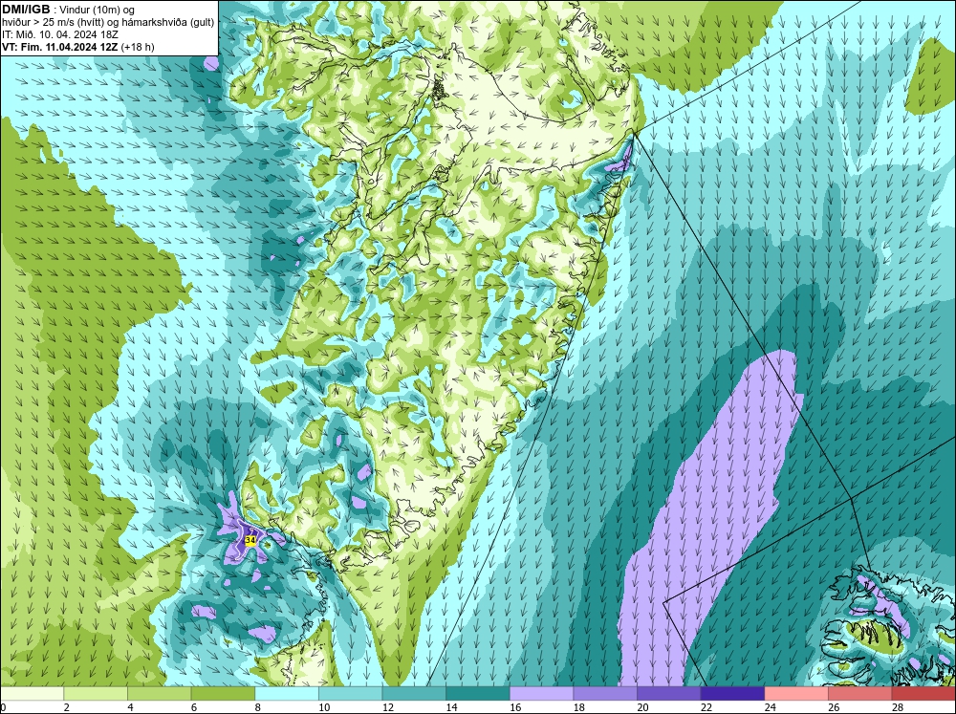Select the 0–2 m/s pale yellow legend swatch
Viewport: 956px width, 714px height.
pos(32,694)
